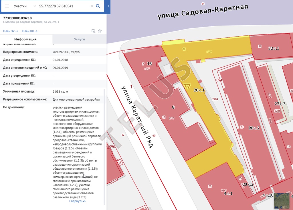Click the Уточненная площадь label

(x=19, y=91)
